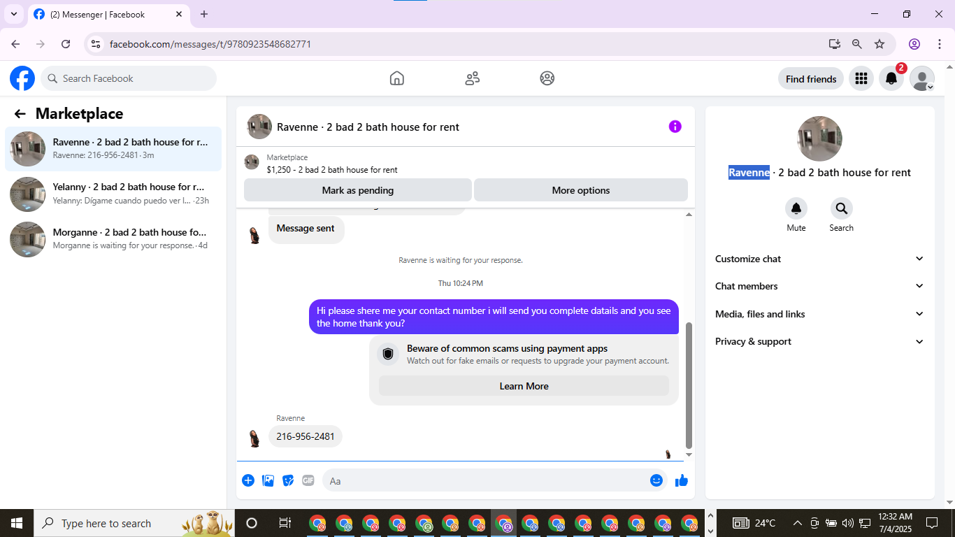The image size is (955, 537).
Task: Bookmark this page with star icon
Action: click(x=879, y=44)
